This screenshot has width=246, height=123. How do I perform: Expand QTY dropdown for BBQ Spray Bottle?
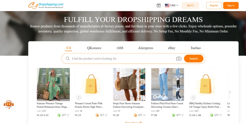(x=218, y=115)
